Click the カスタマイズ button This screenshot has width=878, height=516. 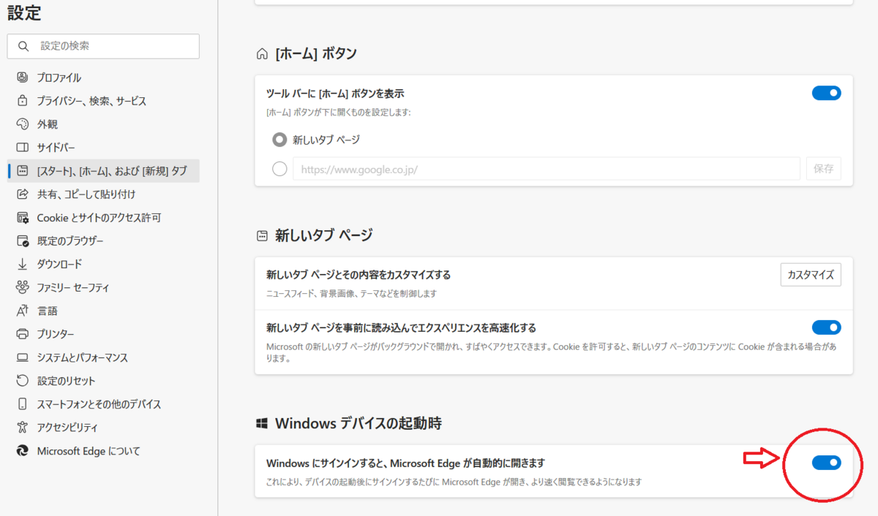(811, 275)
